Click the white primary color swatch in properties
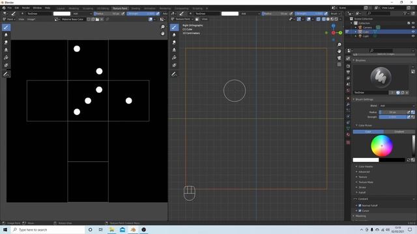Viewport: 417px width, 234px height. point(366,160)
